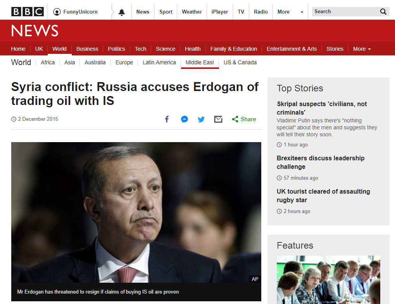Open the FunnyUnicorn account profile
The image size is (395, 304).
click(75, 12)
